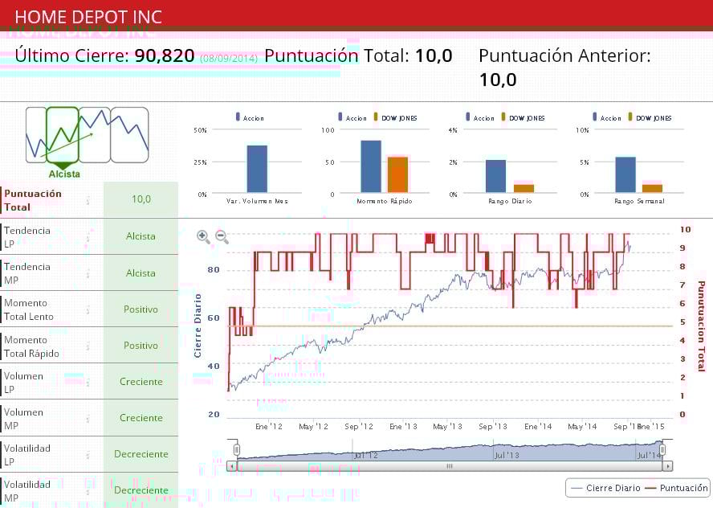
Task: Click the May '14 x-axis label
Action: coord(582,427)
